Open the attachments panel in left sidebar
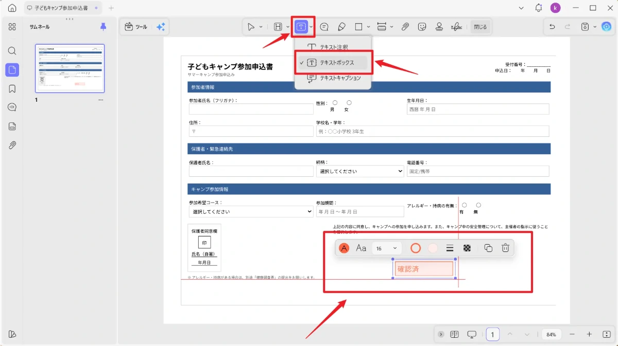This screenshot has width=618, height=346. (12, 145)
